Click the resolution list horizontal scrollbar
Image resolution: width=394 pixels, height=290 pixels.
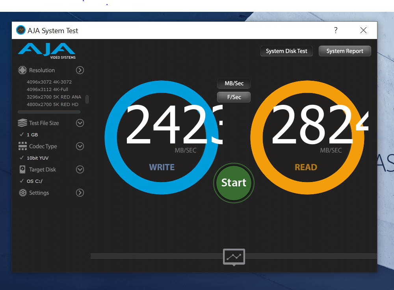49,112
